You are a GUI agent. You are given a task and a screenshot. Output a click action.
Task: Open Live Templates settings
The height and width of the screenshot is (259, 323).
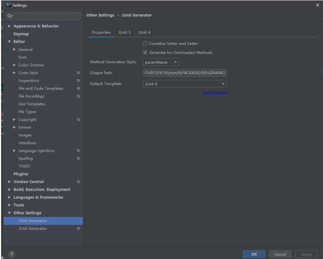(32, 104)
